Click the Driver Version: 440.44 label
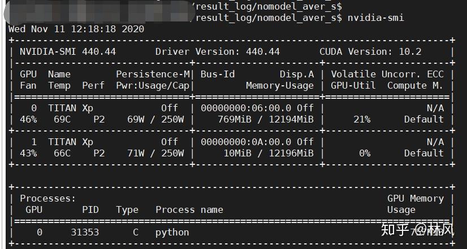Viewport: 467px width, 249px height. pyautogui.click(x=218, y=51)
